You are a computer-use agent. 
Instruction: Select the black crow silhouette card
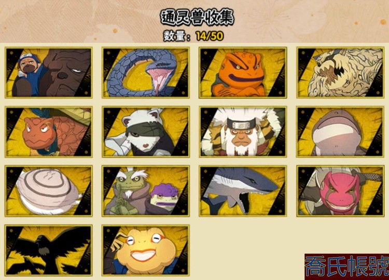(x=49, y=250)
